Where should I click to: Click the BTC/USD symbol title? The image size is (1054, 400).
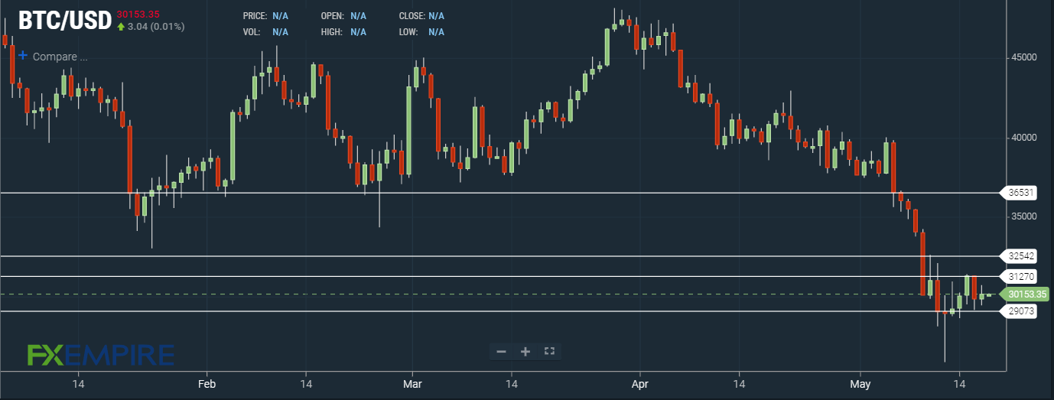click(64, 21)
